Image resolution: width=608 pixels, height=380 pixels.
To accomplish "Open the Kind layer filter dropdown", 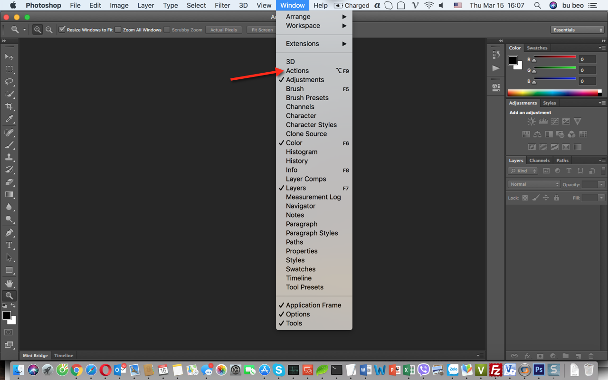I will pos(522,171).
